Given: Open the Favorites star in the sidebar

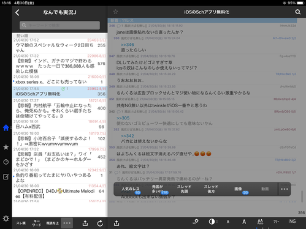Looking at the screenshot, I should point(6,147).
